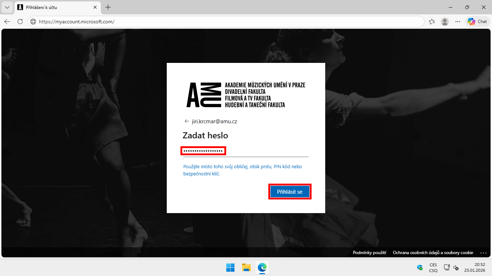Screen dimensions: 492x276
Task: Open the tab search dropdown chevron
Action: [7, 7]
